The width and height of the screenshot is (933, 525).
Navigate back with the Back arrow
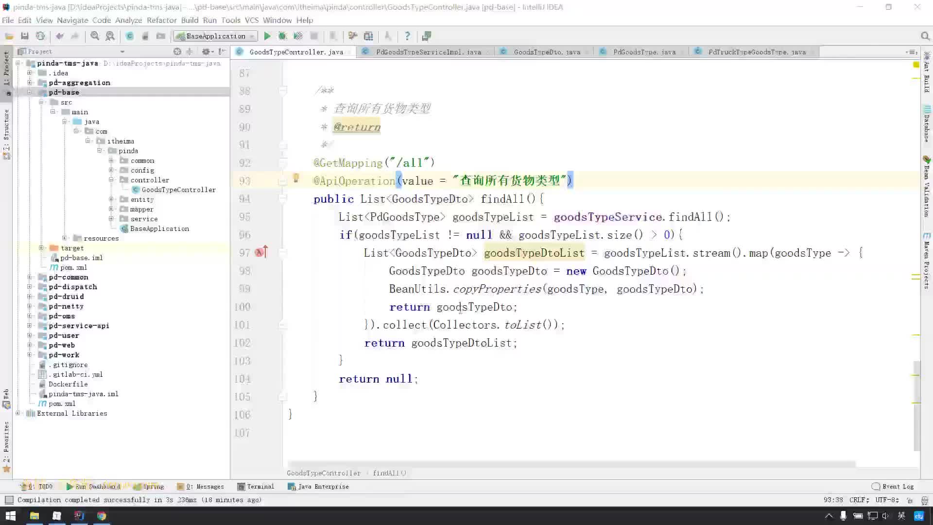pyautogui.click(x=60, y=36)
